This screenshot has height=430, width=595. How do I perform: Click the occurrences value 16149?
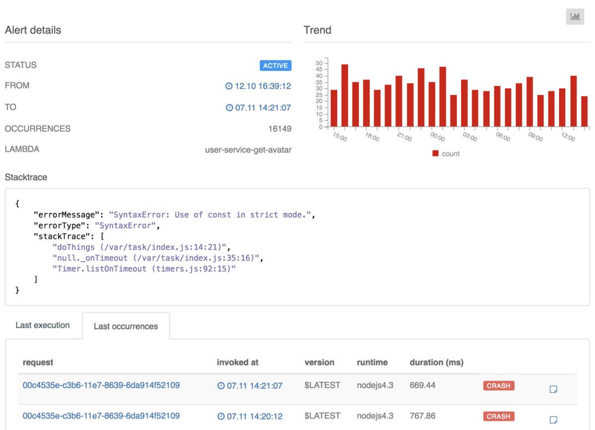(280, 128)
